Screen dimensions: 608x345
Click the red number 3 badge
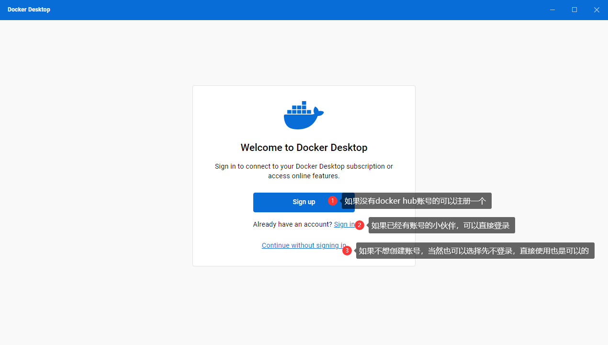[347, 250]
